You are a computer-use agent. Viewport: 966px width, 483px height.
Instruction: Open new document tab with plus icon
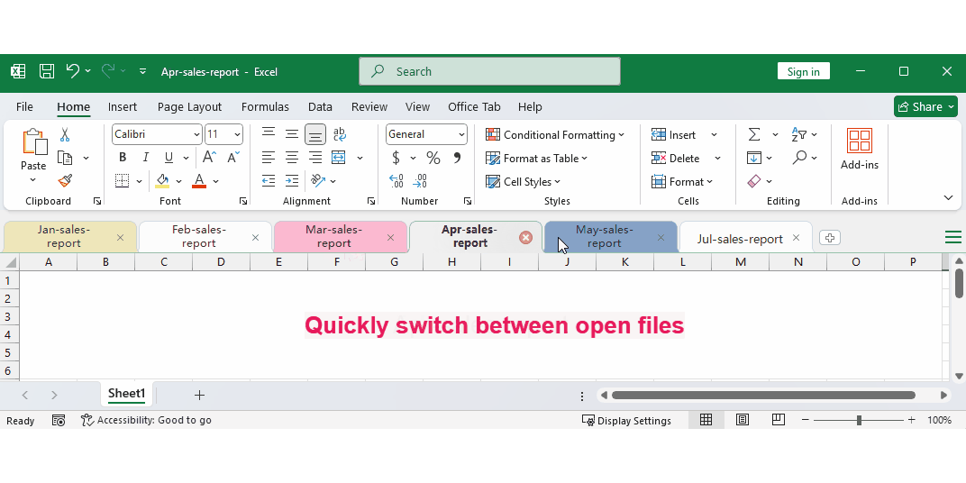coord(830,238)
